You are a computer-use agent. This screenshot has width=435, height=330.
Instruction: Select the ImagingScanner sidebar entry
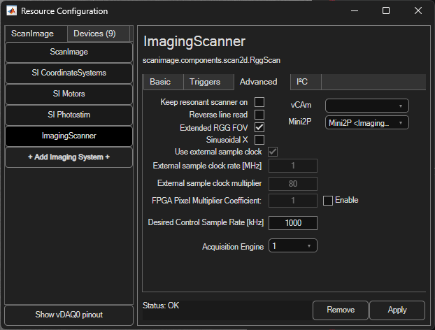(69, 136)
